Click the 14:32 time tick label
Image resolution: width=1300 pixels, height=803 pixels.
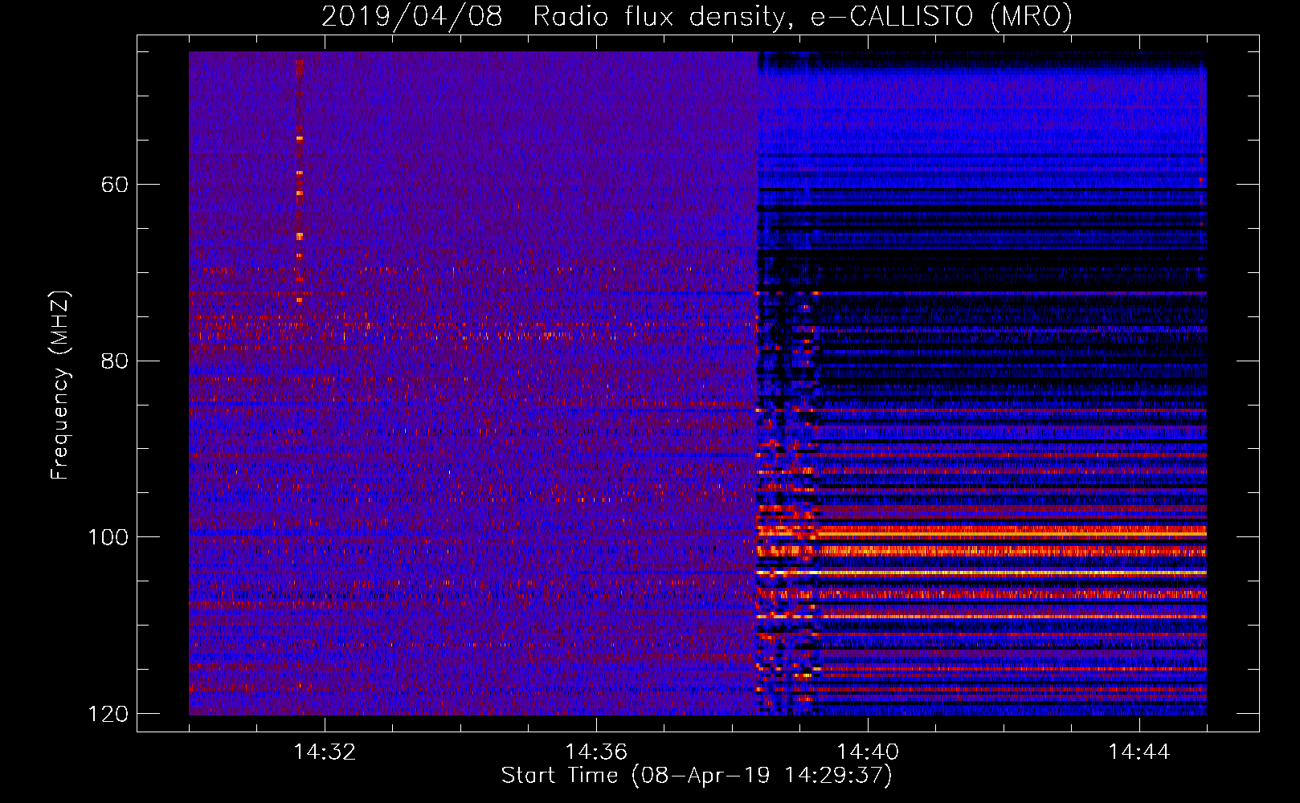coord(325,752)
